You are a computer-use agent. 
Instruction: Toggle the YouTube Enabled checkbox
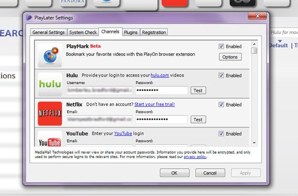[221, 134]
